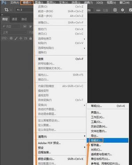Toggle lock image pixels brush icon
The width and height of the screenshot is (132, 165).
click(x=16, y=38)
